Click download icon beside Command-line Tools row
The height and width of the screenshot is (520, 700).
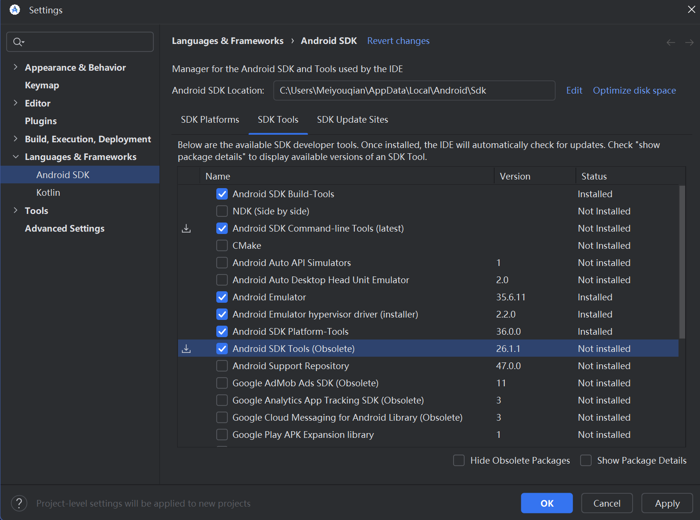(186, 229)
